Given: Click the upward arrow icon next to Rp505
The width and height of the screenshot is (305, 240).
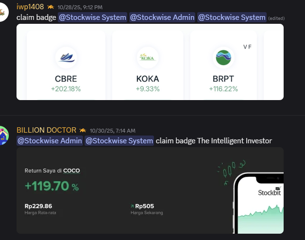Looking at the screenshot, I should [132, 206].
